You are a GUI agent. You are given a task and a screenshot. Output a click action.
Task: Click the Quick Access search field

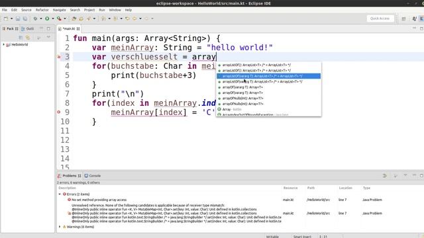pos(380,19)
